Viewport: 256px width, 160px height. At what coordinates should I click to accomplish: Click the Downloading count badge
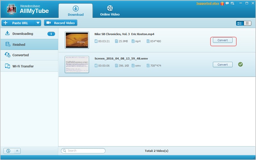pyautogui.click(x=51, y=34)
